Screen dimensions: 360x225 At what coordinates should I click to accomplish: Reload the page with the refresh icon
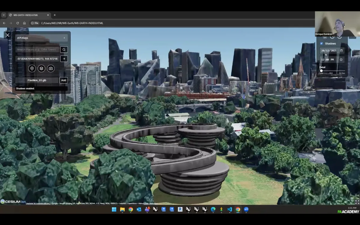(x=18, y=23)
